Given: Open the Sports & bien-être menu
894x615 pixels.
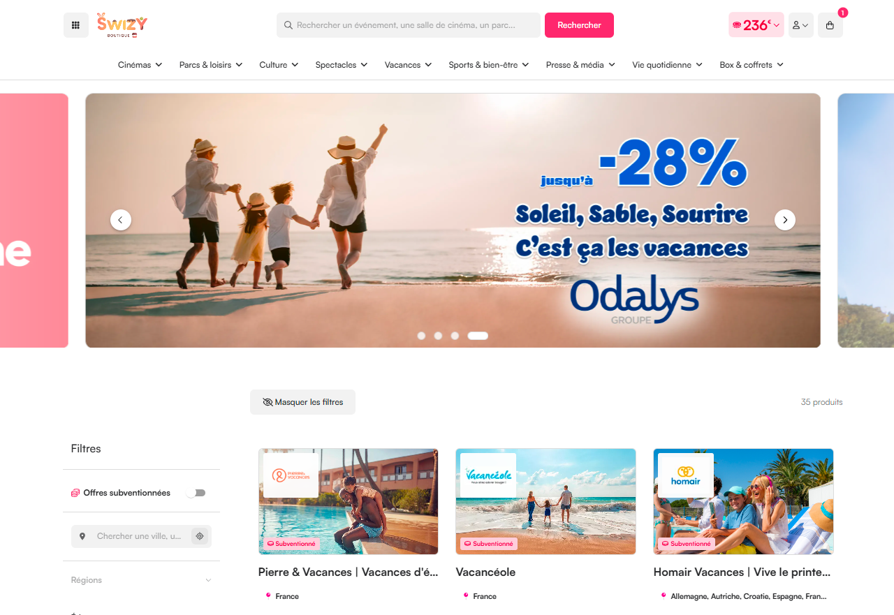Looking at the screenshot, I should [x=489, y=65].
